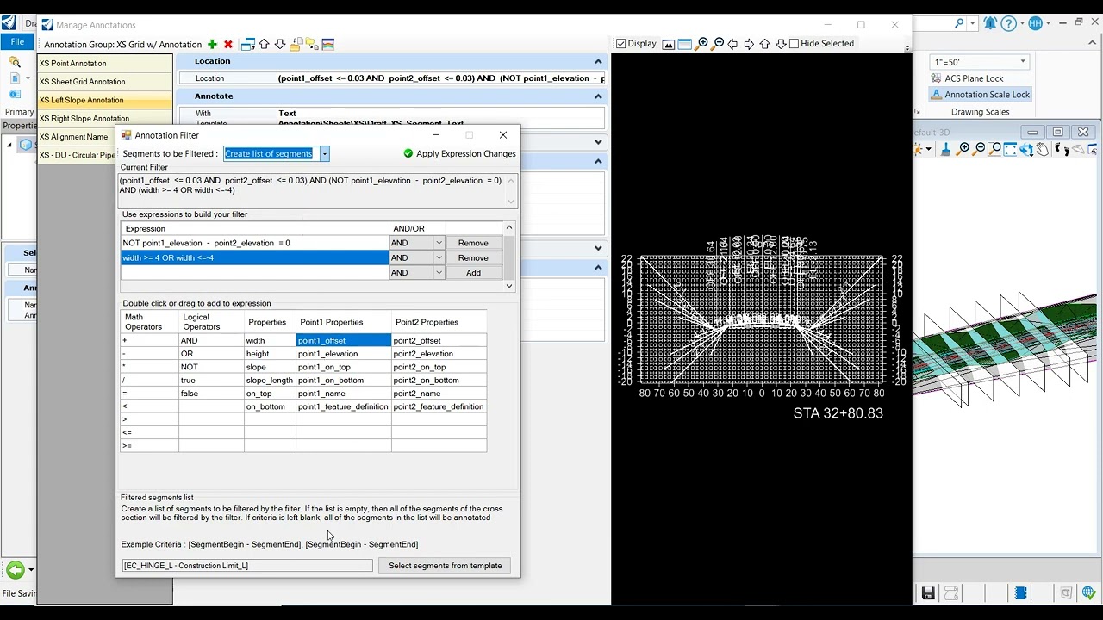The width and height of the screenshot is (1103, 620).
Task: Select XS Right Slope Annotation in the list
Action: coord(104,119)
